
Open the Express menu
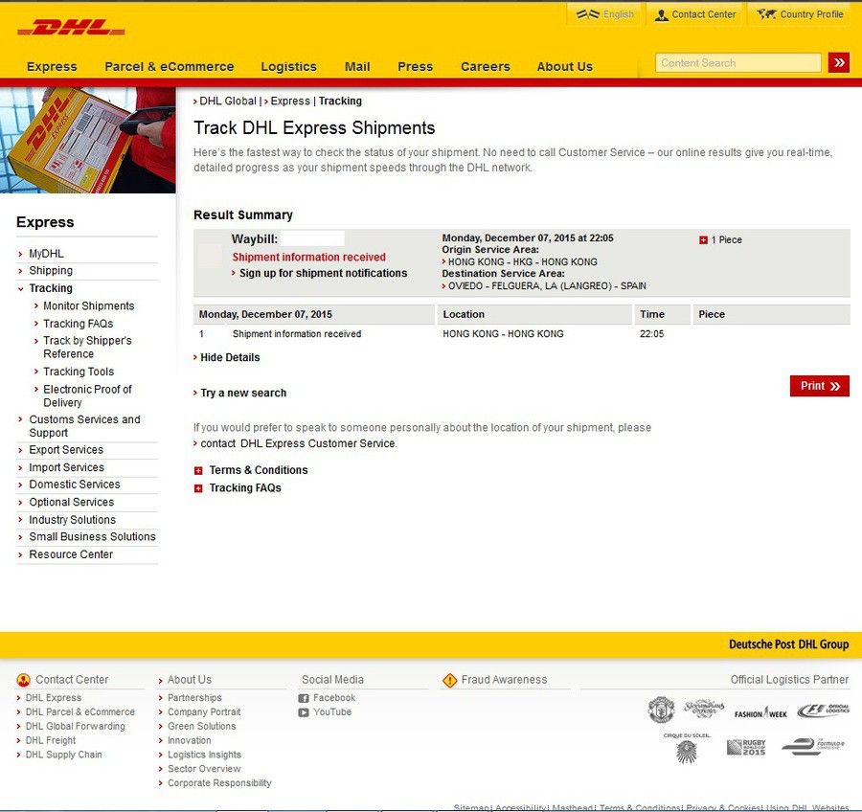52,66
